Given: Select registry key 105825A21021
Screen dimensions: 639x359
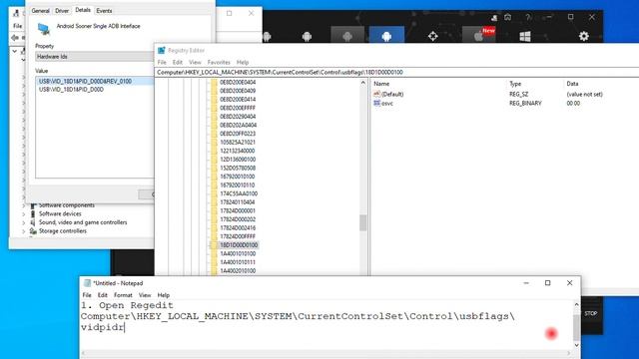Looking at the screenshot, I should click(238, 143).
